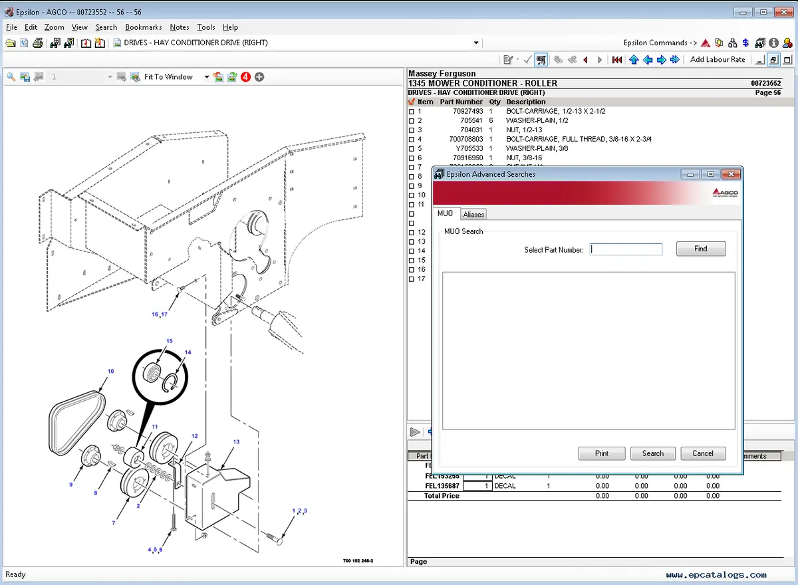Switch to the Aliases tab
Screen dimensions: 798x585
pos(473,215)
